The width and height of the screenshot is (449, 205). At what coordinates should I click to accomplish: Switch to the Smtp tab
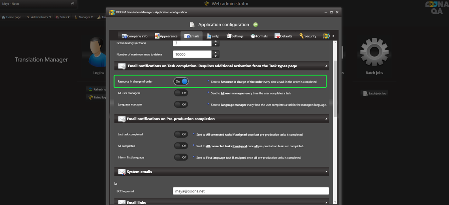[x=213, y=36]
